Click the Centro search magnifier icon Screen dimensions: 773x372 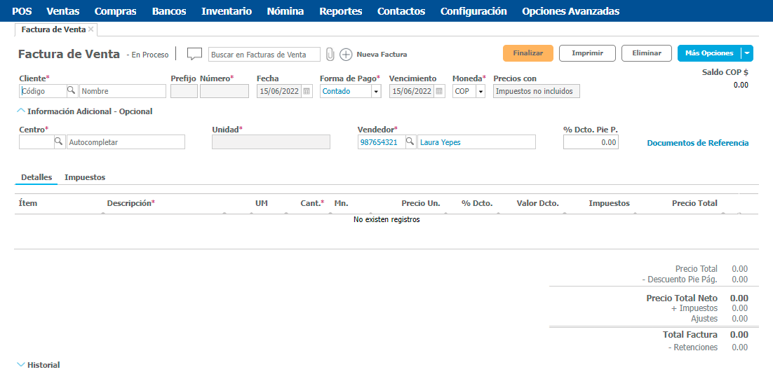59,142
